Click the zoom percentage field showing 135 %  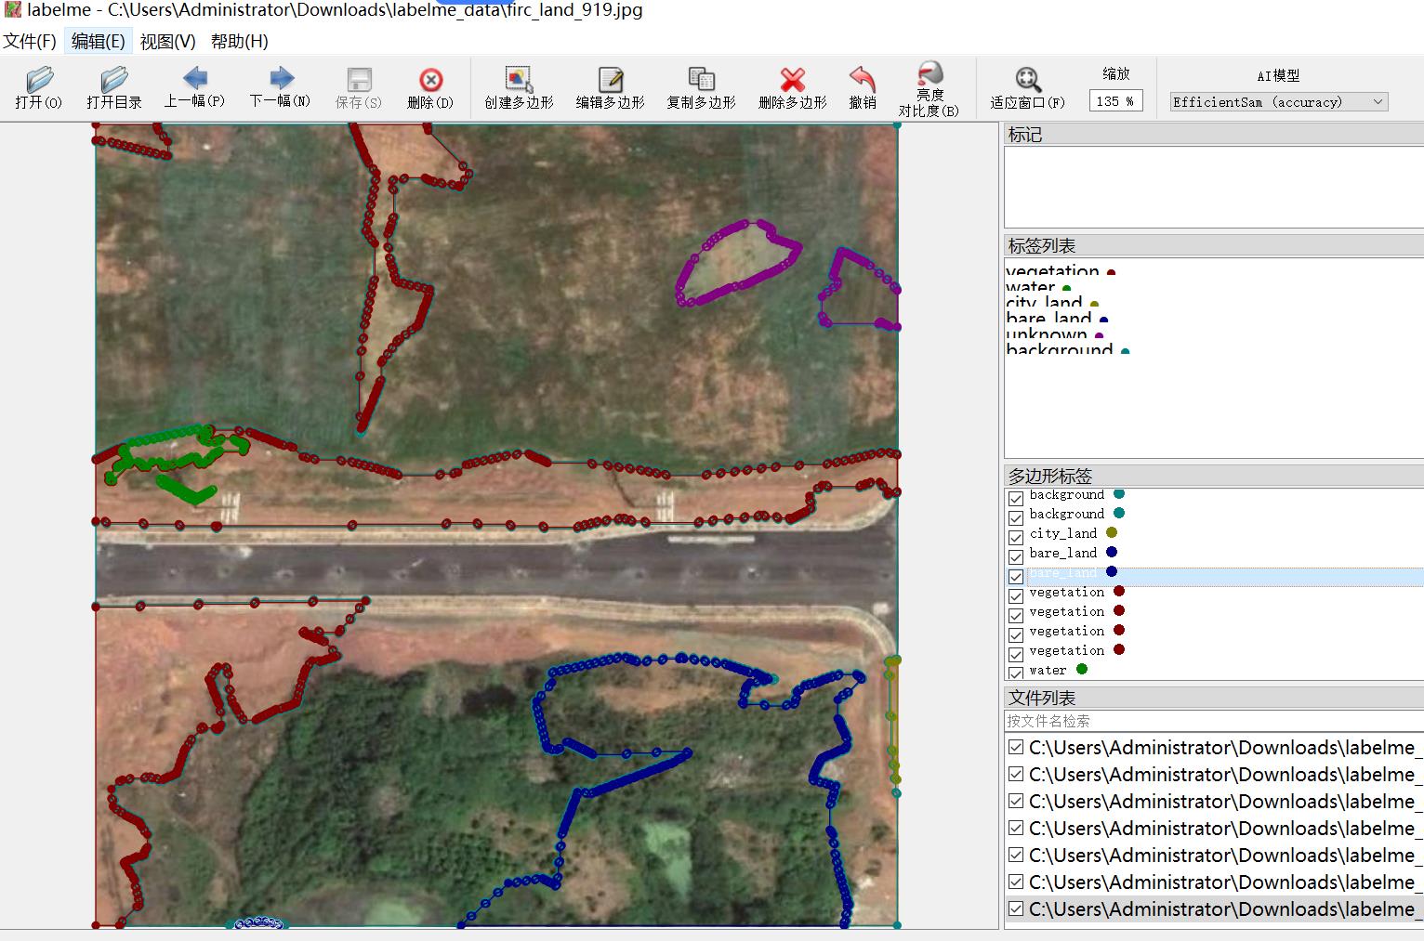(1115, 101)
